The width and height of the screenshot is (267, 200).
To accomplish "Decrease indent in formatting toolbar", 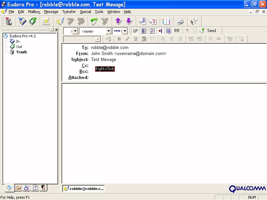I will point(200,39).
